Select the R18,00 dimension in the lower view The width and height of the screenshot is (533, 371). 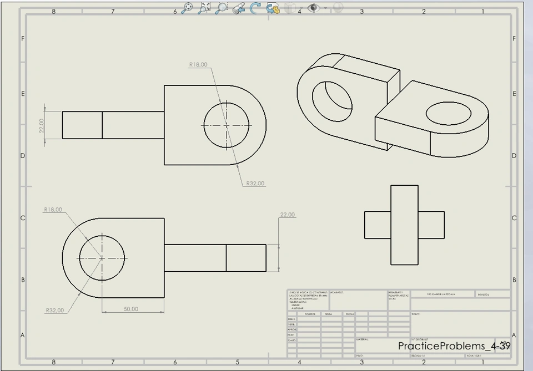coord(53,210)
